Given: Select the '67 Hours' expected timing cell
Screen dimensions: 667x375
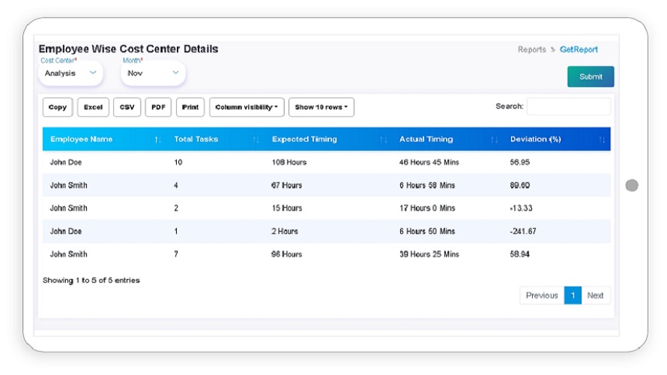Looking at the screenshot, I should [287, 185].
